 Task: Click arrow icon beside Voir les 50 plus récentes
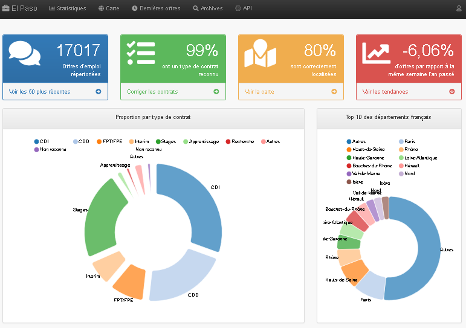click(98, 92)
